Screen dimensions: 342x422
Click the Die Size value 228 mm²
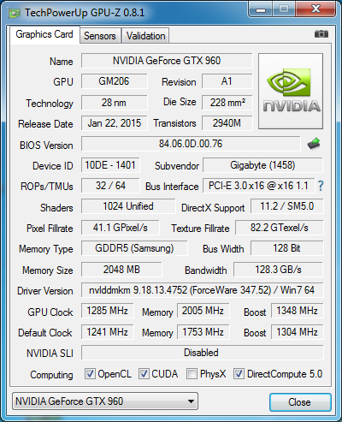[227, 103]
